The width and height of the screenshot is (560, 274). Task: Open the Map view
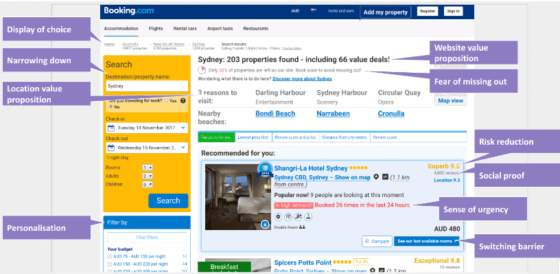coord(450,101)
